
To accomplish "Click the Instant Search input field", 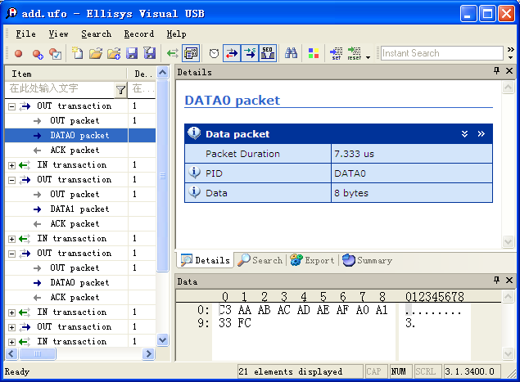I will [442, 53].
